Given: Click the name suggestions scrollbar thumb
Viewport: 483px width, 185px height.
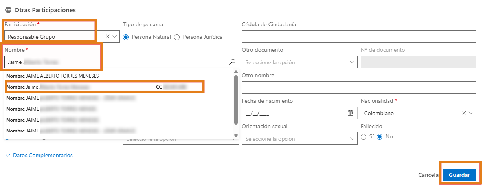Looking at the screenshot, I should pos(236,100).
